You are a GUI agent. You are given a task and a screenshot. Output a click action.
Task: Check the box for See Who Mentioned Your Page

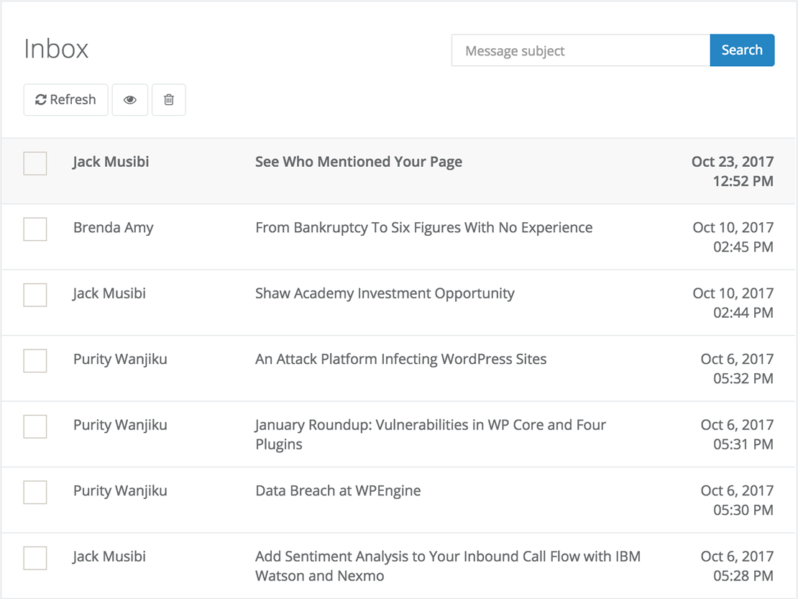point(35,163)
